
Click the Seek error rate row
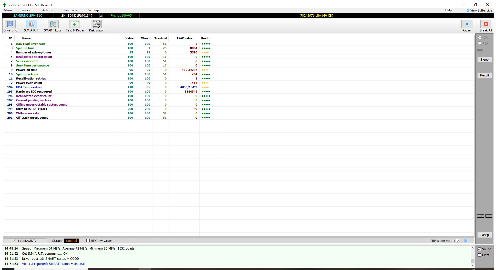110,61
